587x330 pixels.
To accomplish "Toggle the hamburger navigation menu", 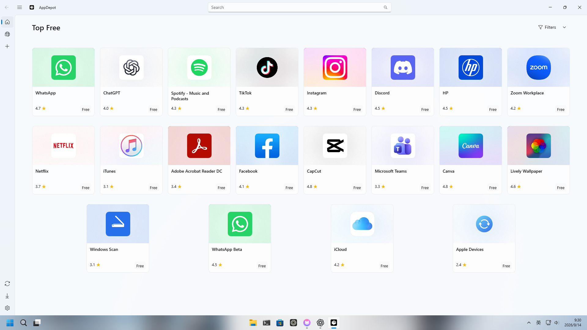I will tap(20, 7).
